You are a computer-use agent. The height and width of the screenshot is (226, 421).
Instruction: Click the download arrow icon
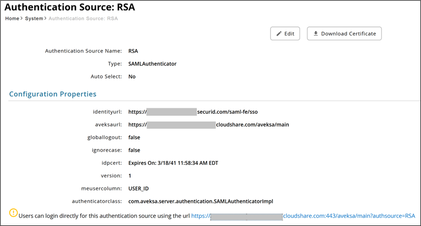pyautogui.click(x=315, y=34)
